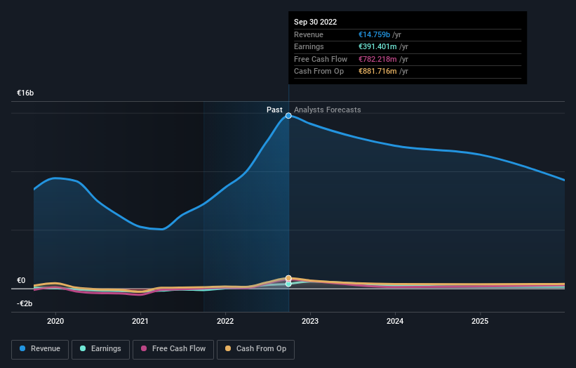Click the Past label on chart
The image size is (576, 368).
tap(274, 110)
